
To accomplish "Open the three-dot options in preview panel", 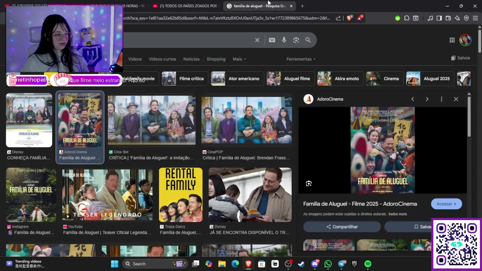I will [x=441, y=99].
